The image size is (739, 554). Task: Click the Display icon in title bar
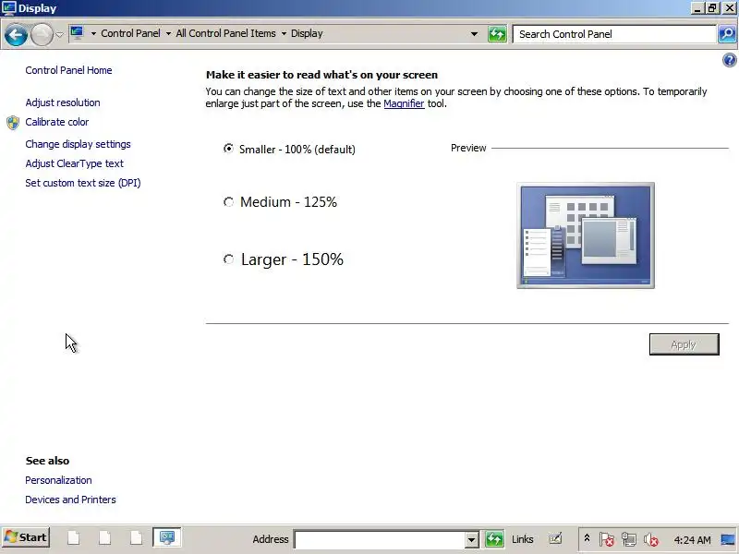[9, 8]
